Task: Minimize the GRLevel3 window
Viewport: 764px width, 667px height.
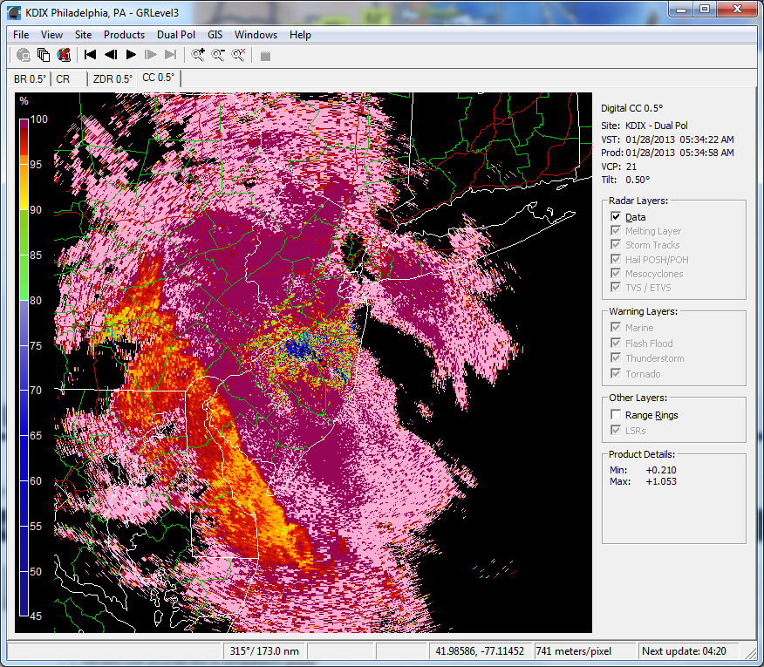Action: (x=681, y=10)
